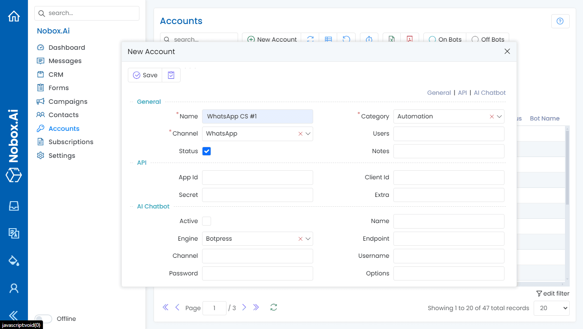Click inside the Name input field
This screenshot has width=583, height=329.
(x=257, y=116)
